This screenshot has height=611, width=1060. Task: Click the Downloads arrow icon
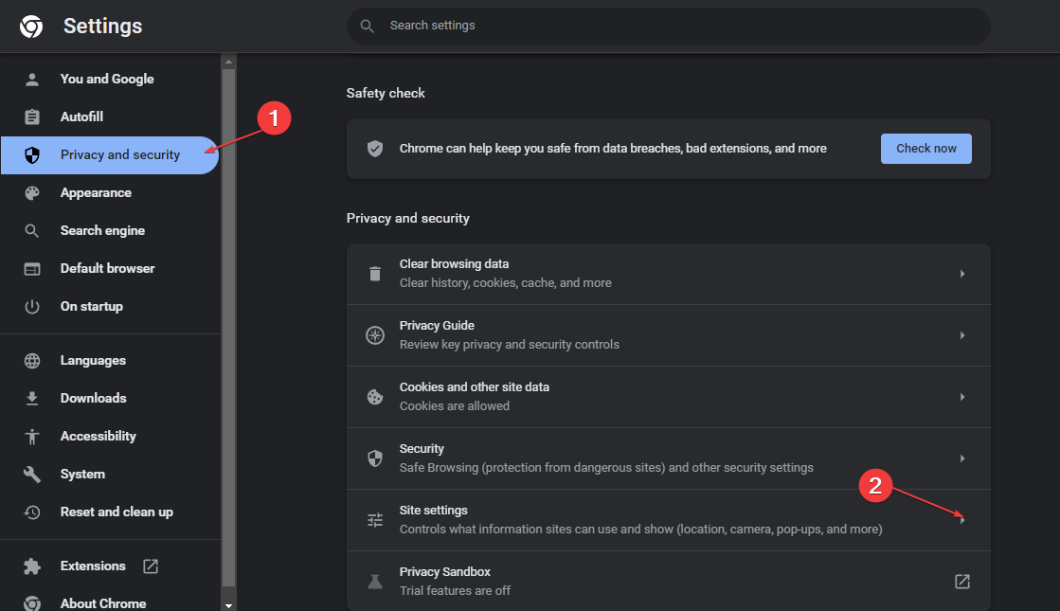point(32,398)
